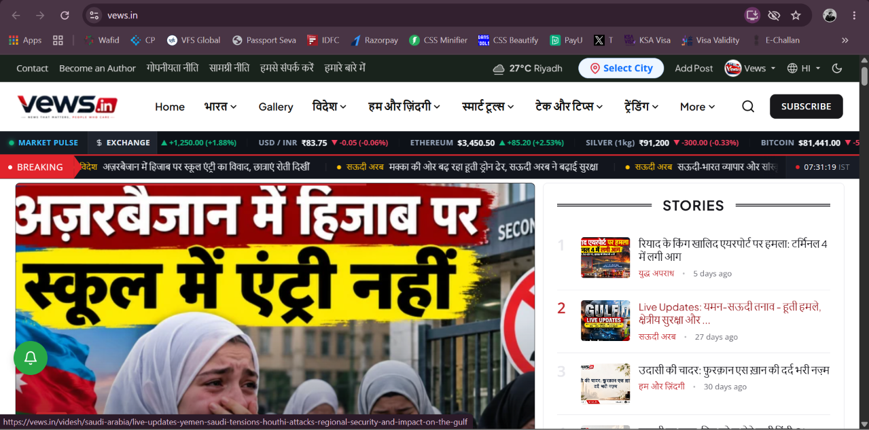Image resolution: width=869 pixels, height=430 pixels.
Task: Open the Vews account dropdown
Action: (750, 68)
